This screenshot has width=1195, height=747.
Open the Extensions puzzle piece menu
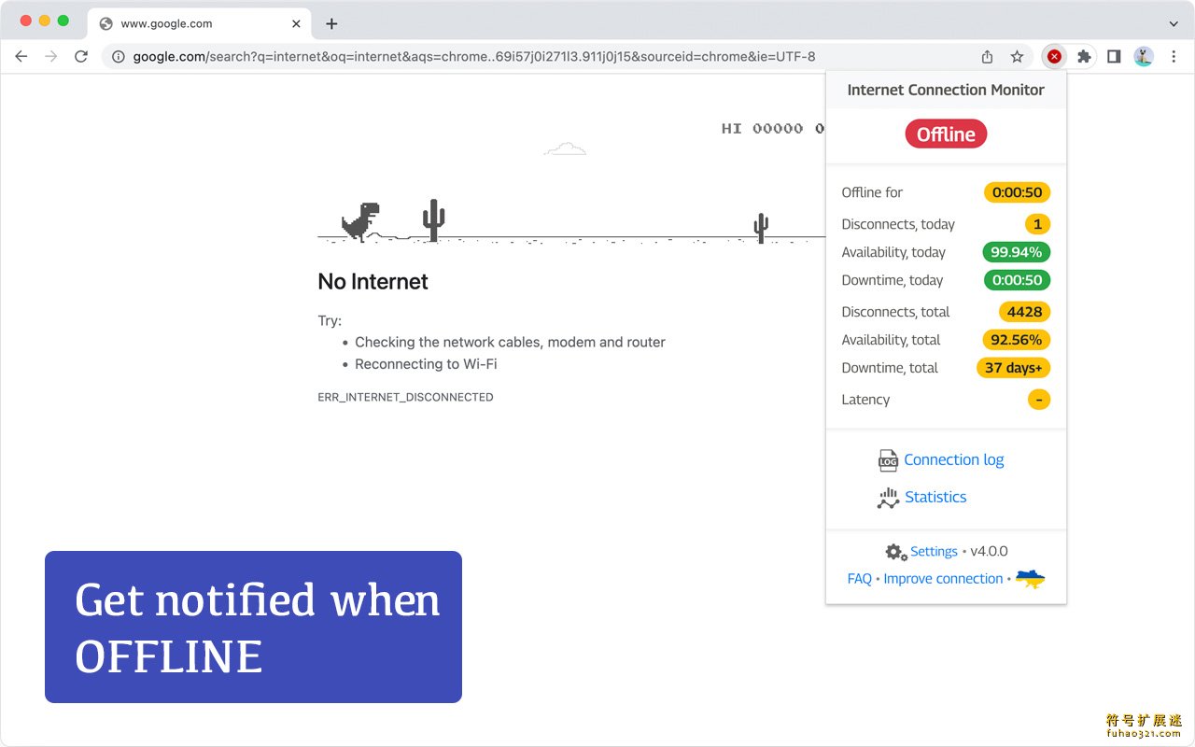coord(1084,57)
